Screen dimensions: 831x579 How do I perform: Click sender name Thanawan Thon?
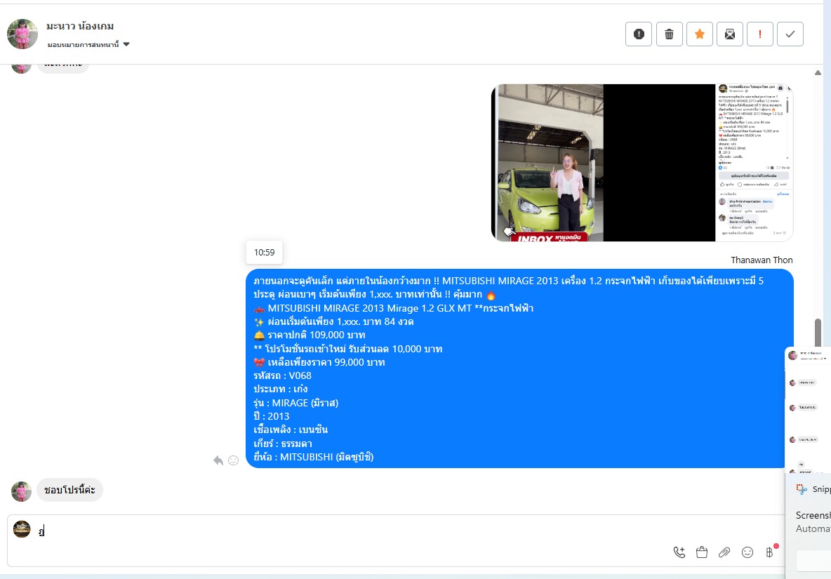pos(762,260)
